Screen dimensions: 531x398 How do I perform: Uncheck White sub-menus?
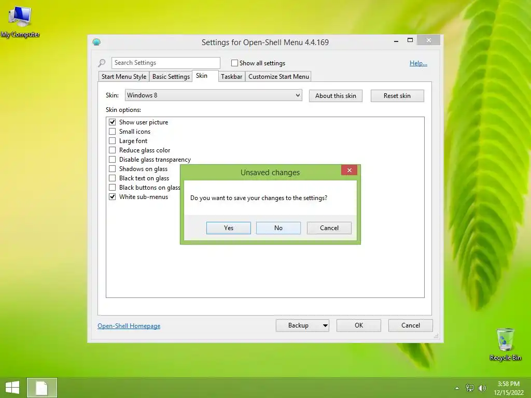click(112, 196)
